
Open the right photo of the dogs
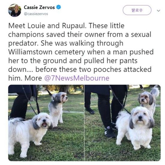tap(123, 123)
